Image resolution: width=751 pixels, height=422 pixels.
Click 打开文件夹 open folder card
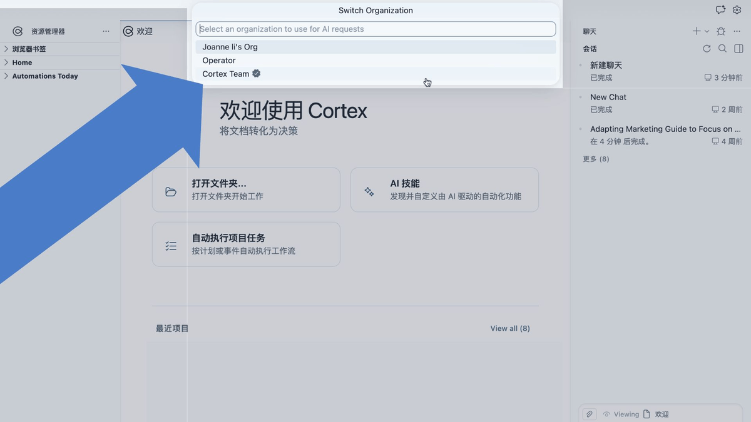click(246, 189)
